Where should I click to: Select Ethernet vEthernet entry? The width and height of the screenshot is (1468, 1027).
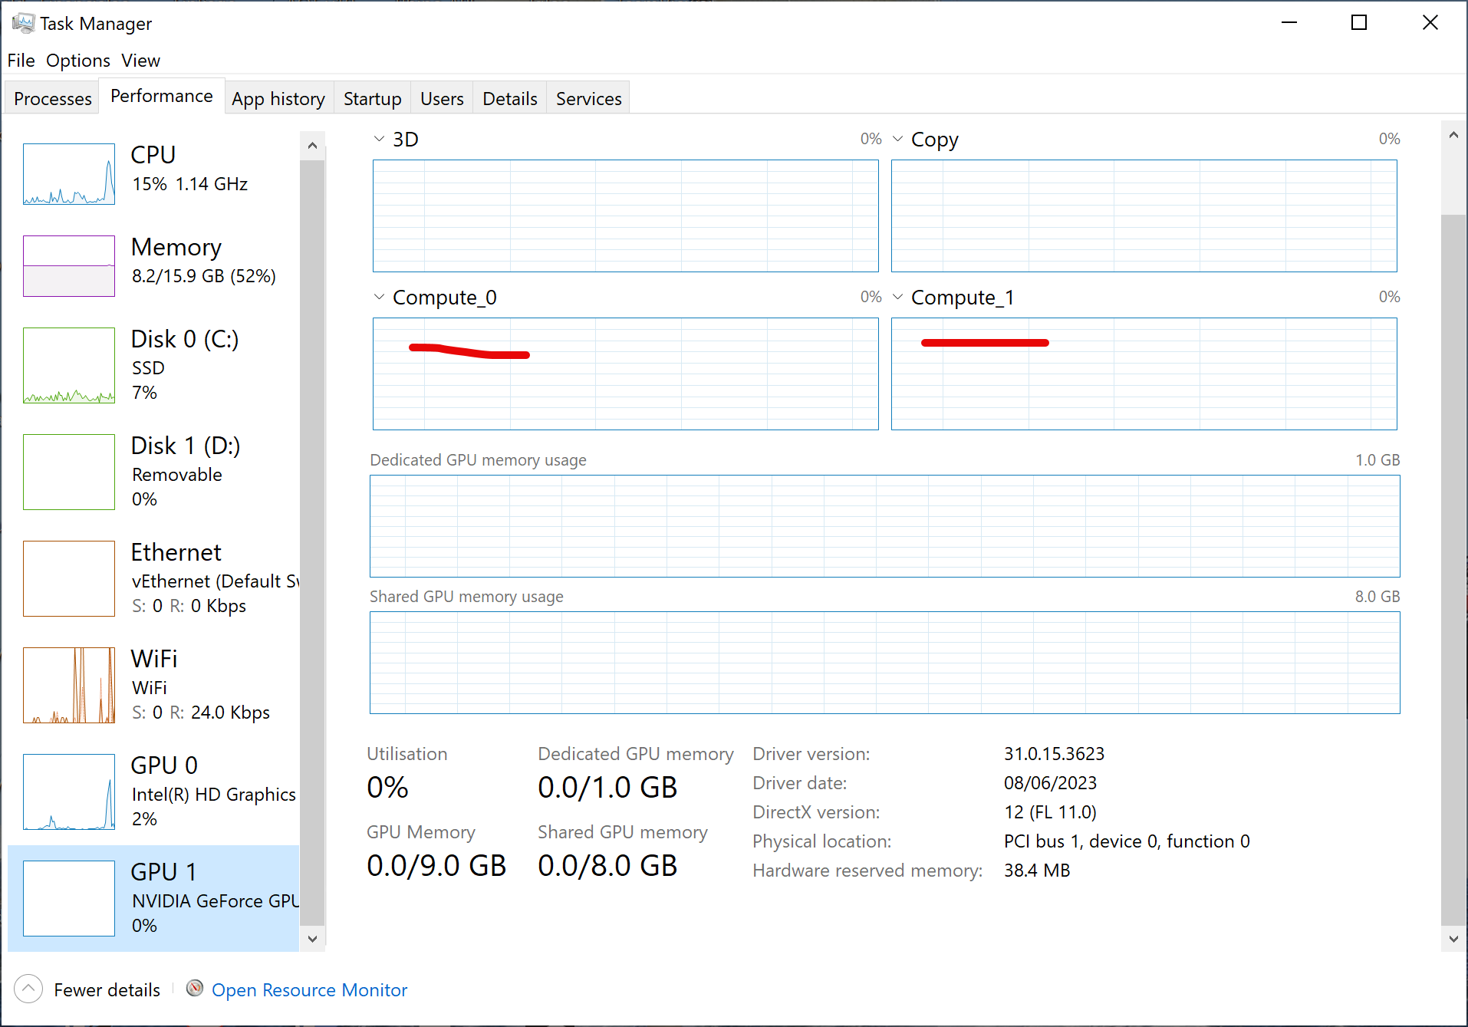point(153,578)
